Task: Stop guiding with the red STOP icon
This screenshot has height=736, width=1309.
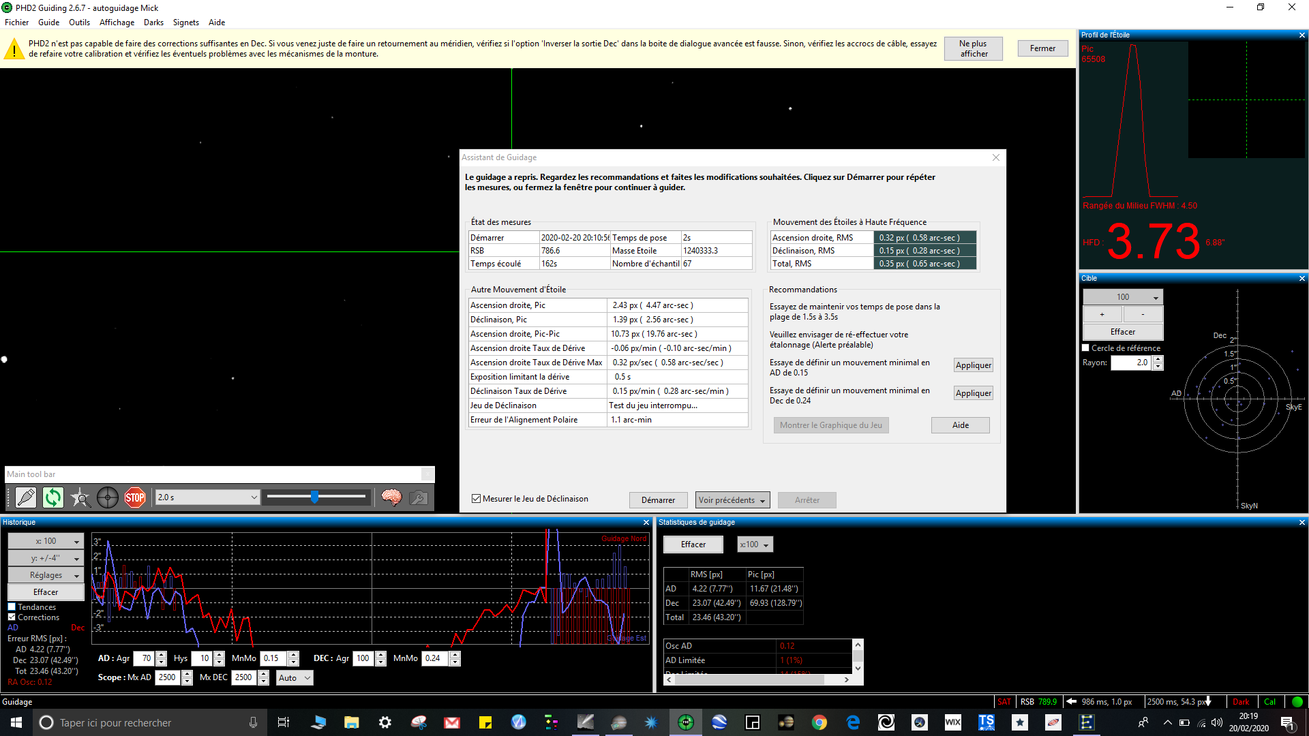Action: [135, 497]
